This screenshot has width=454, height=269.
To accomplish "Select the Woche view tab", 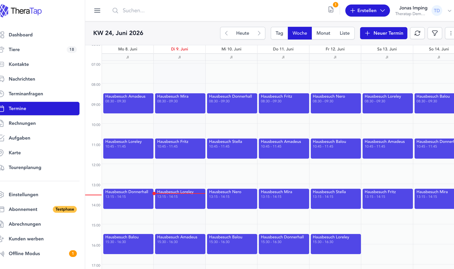I will (x=300, y=33).
